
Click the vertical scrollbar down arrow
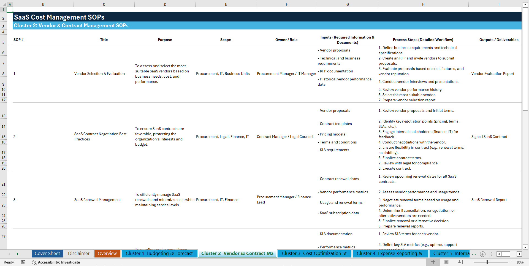click(525, 248)
